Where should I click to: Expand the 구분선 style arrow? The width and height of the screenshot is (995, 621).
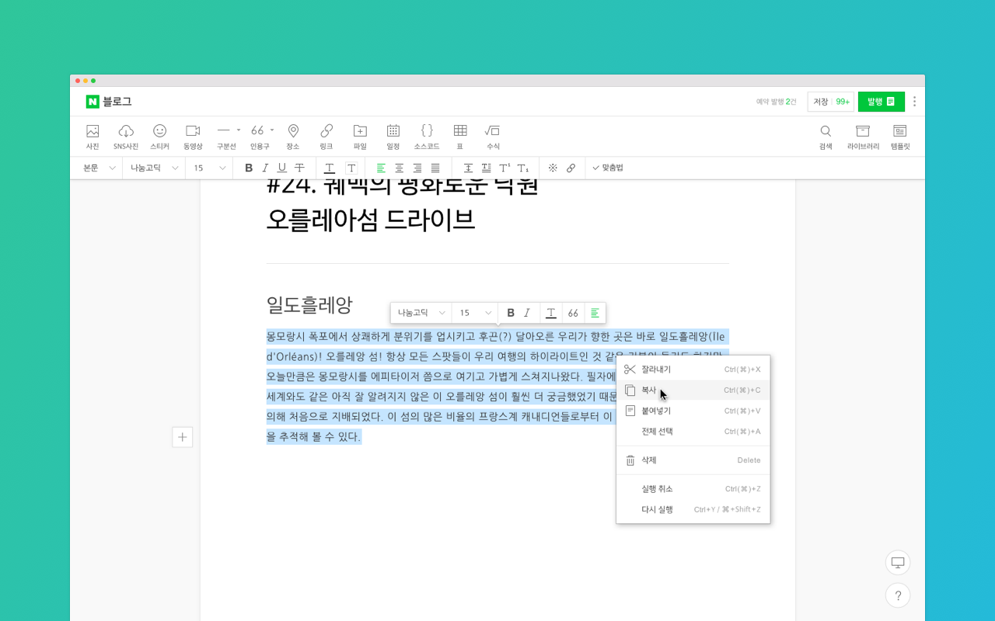pyautogui.click(x=239, y=130)
